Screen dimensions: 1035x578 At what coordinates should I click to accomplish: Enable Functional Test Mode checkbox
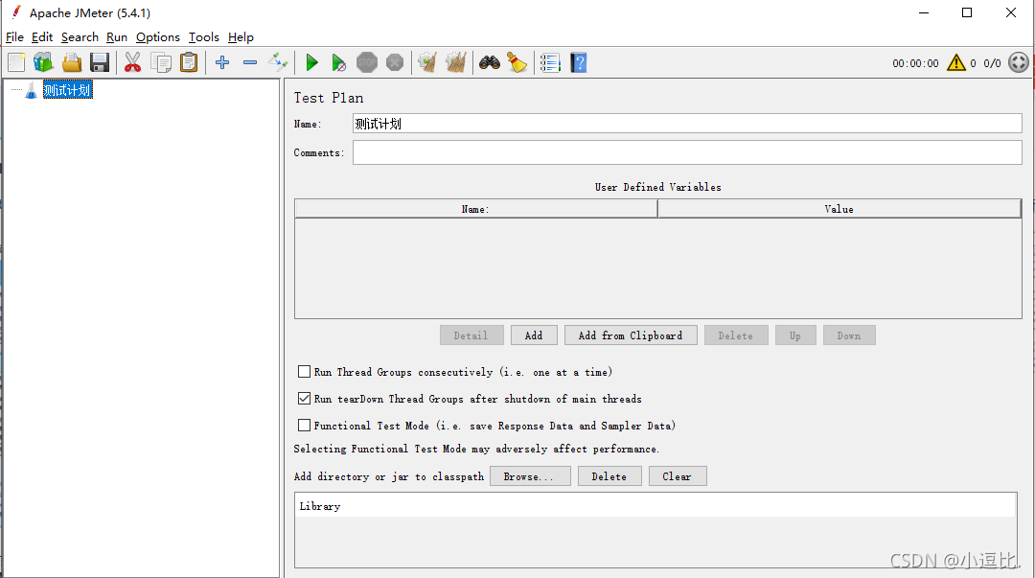coord(304,426)
